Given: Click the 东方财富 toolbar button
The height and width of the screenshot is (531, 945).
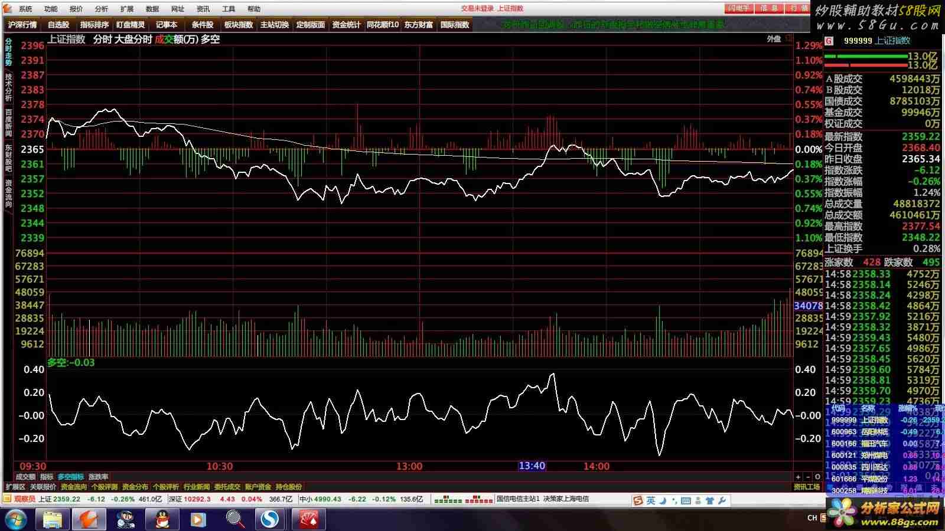Looking at the screenshot, I should 419,25.
